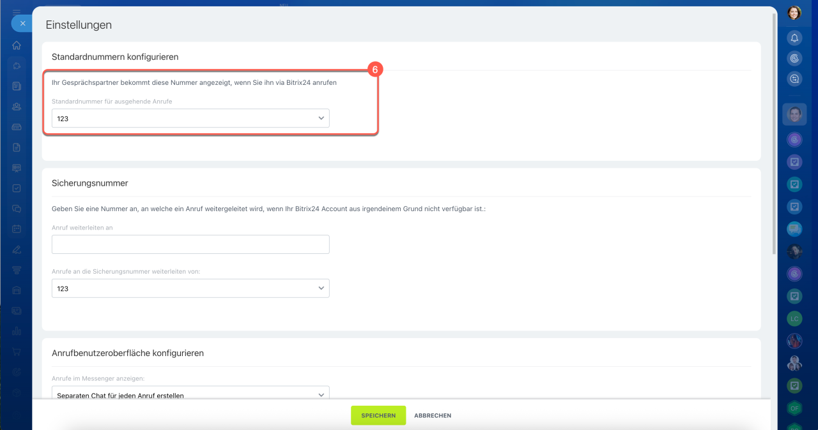
Task: Open the hamburger menu in left sidebar
Action: [x=17, y=11]
